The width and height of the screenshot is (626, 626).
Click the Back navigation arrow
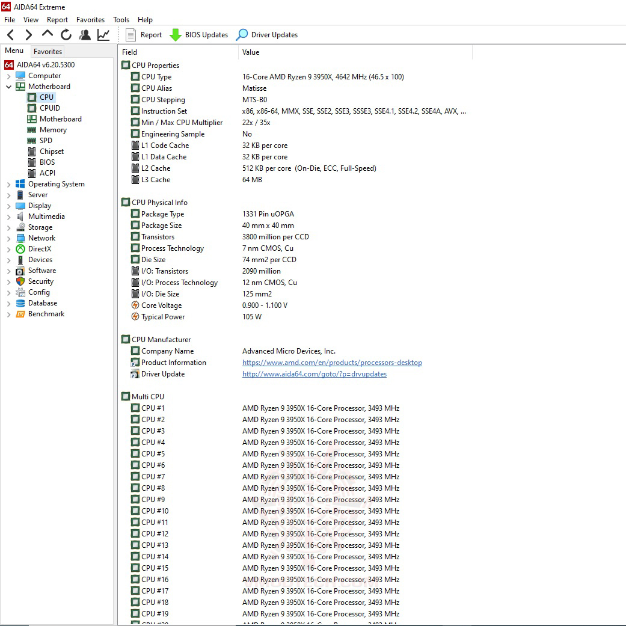pos(11,35)
